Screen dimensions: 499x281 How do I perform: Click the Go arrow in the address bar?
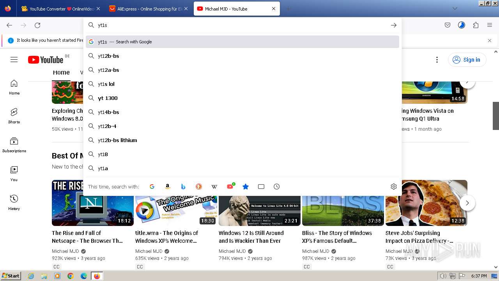click(x=394, y=25)
